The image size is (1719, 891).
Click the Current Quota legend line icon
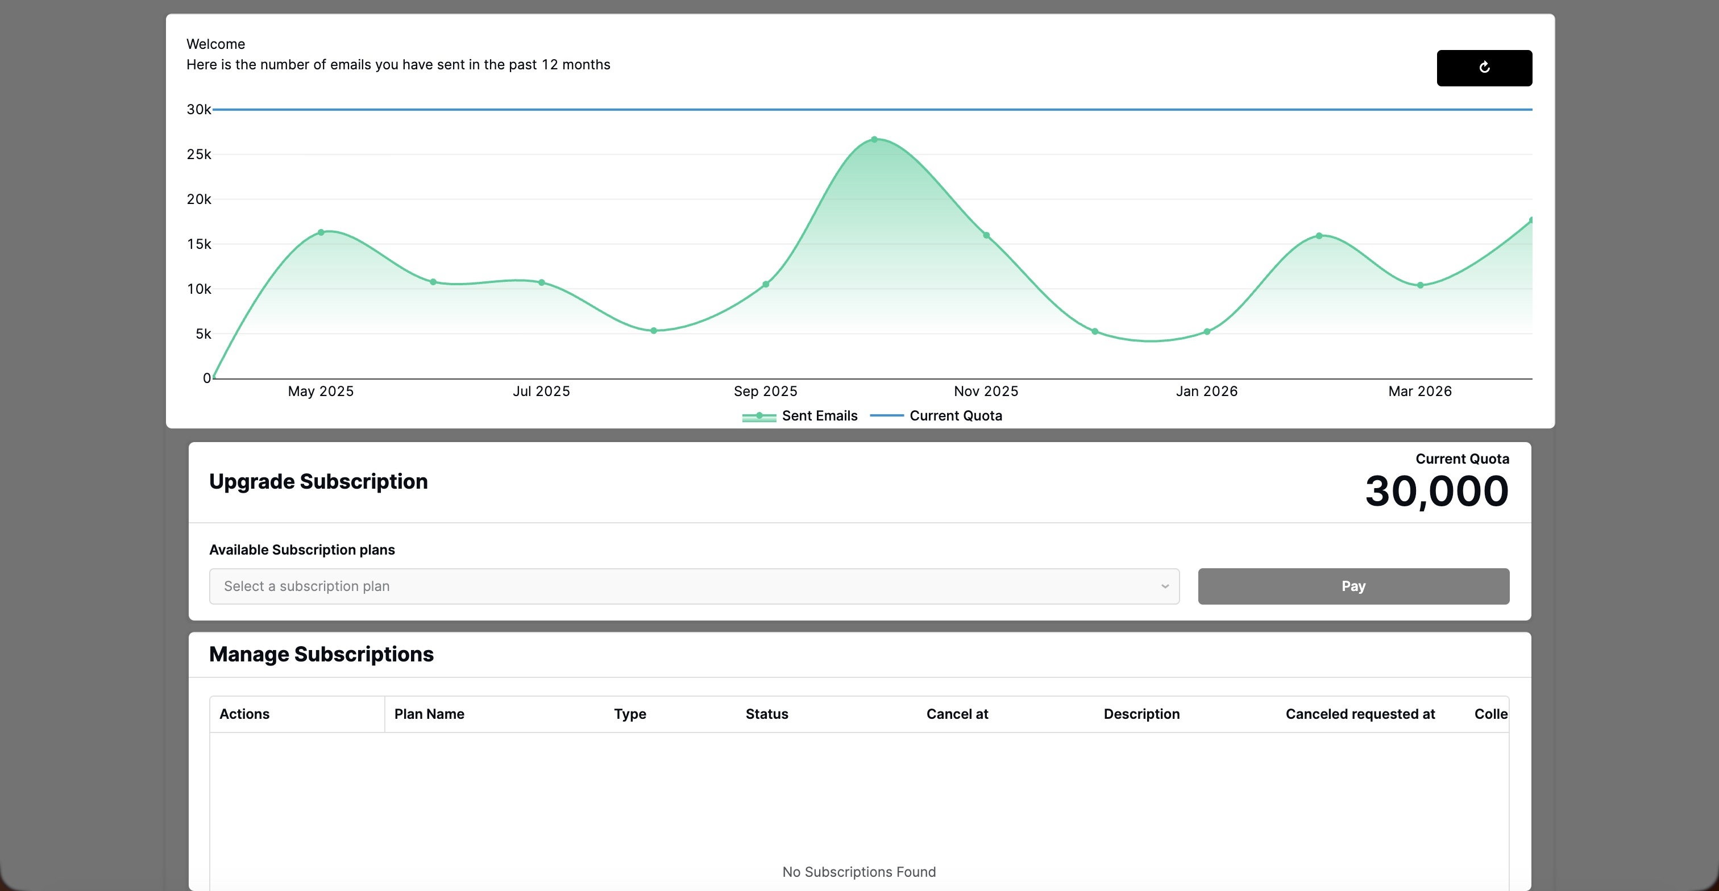coord(886,415)
